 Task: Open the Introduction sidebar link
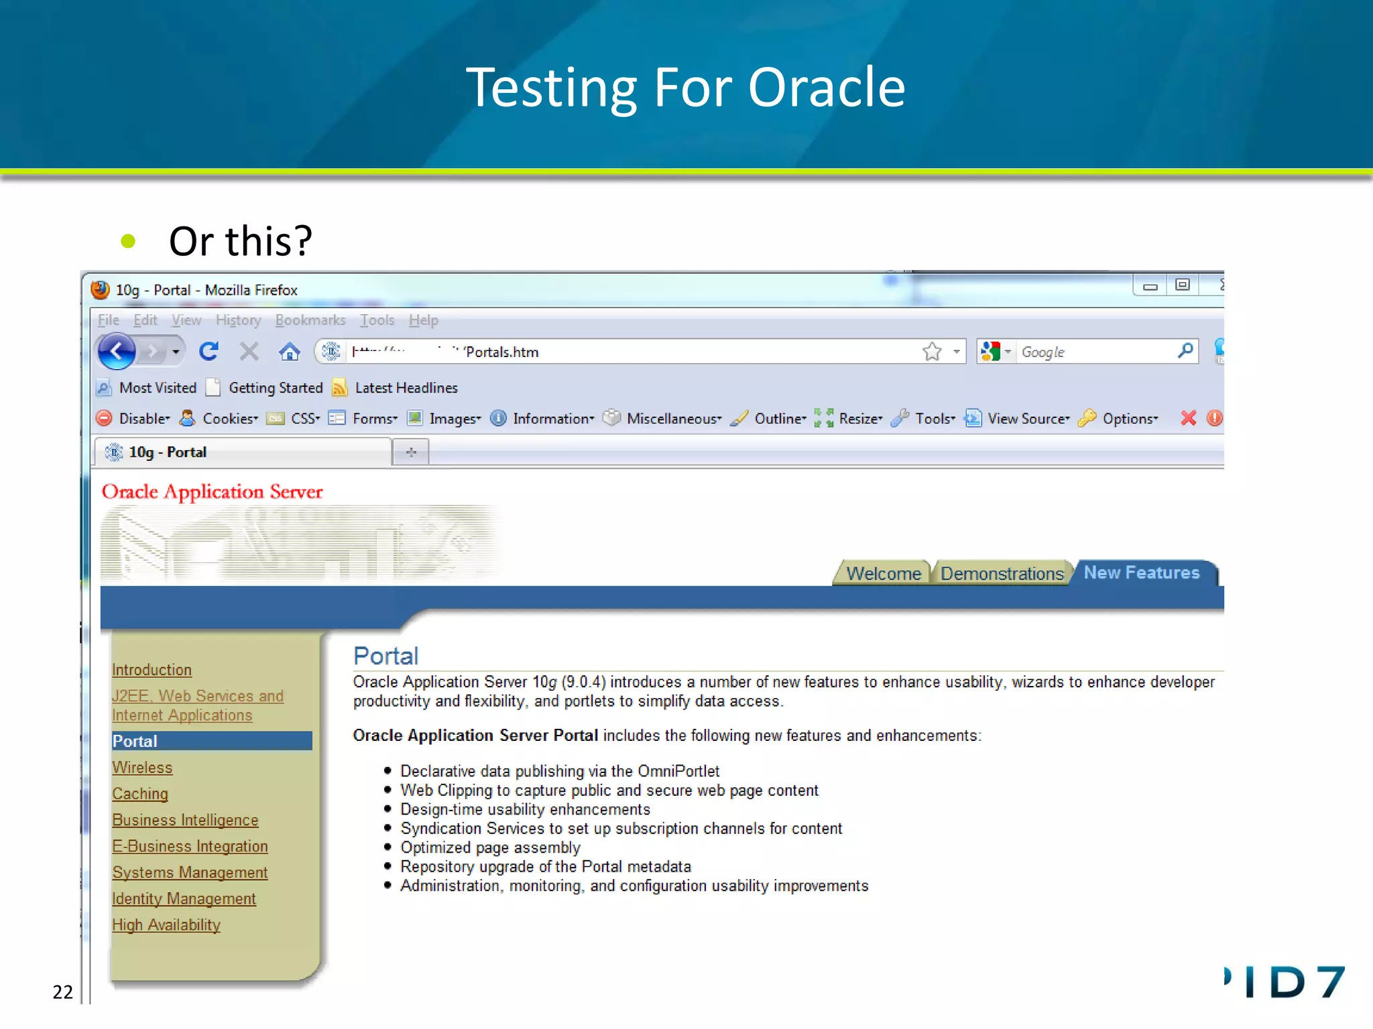(x=152, y=670)
